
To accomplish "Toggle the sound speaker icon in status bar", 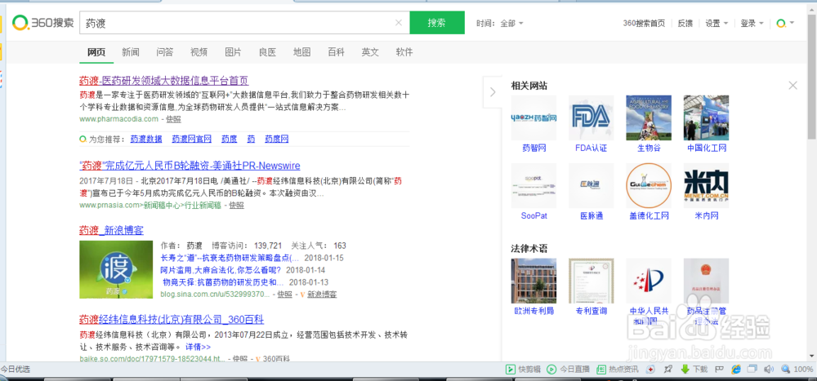I will tap(768, 370).
